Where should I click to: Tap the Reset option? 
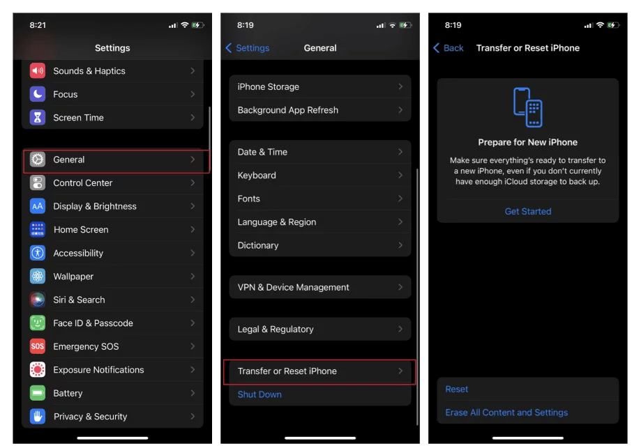pos(457,389)
